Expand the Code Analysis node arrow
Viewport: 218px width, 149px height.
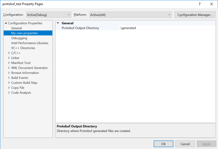(x=9, y=93)
